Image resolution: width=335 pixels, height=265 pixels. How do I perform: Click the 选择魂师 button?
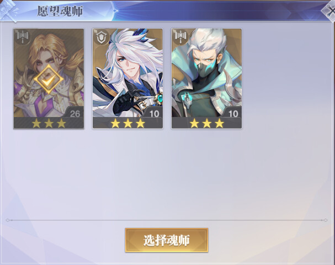(x=167, y=240)
